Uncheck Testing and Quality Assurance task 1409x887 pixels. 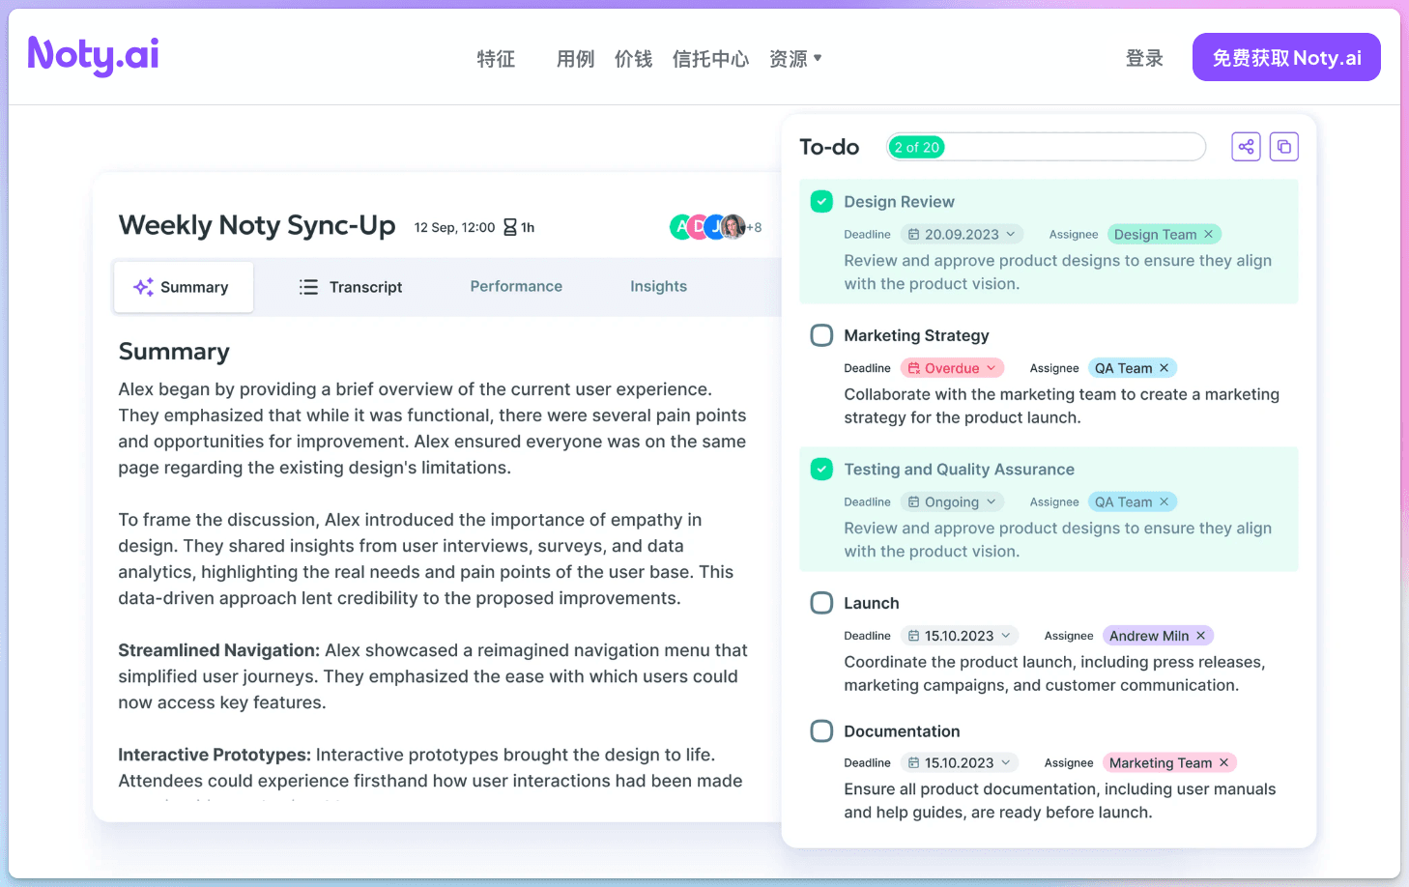tap(821, 469)
